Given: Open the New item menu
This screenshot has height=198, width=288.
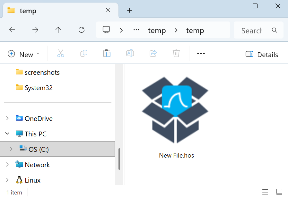Looking at the screenshot, I should pos(24,54).
